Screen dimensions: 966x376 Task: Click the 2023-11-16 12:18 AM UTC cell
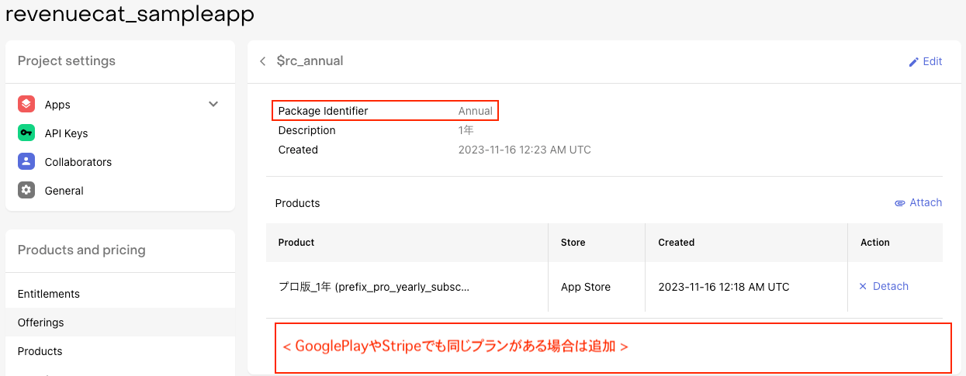point(724,287)
